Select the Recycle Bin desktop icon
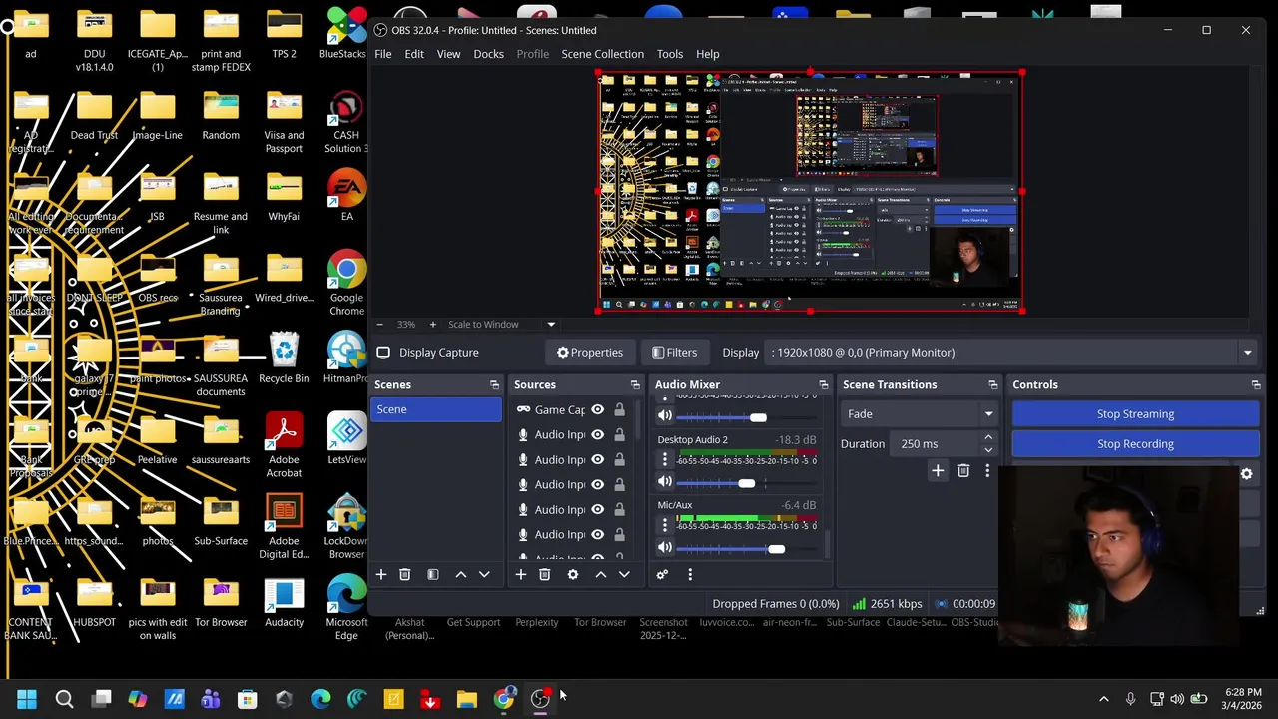 click(x=284, y=358)
